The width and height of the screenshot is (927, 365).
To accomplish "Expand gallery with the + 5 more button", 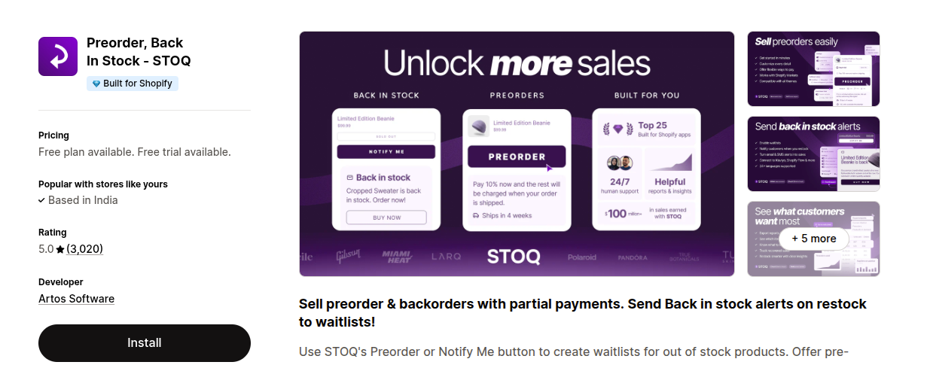I will click(813, 239).
